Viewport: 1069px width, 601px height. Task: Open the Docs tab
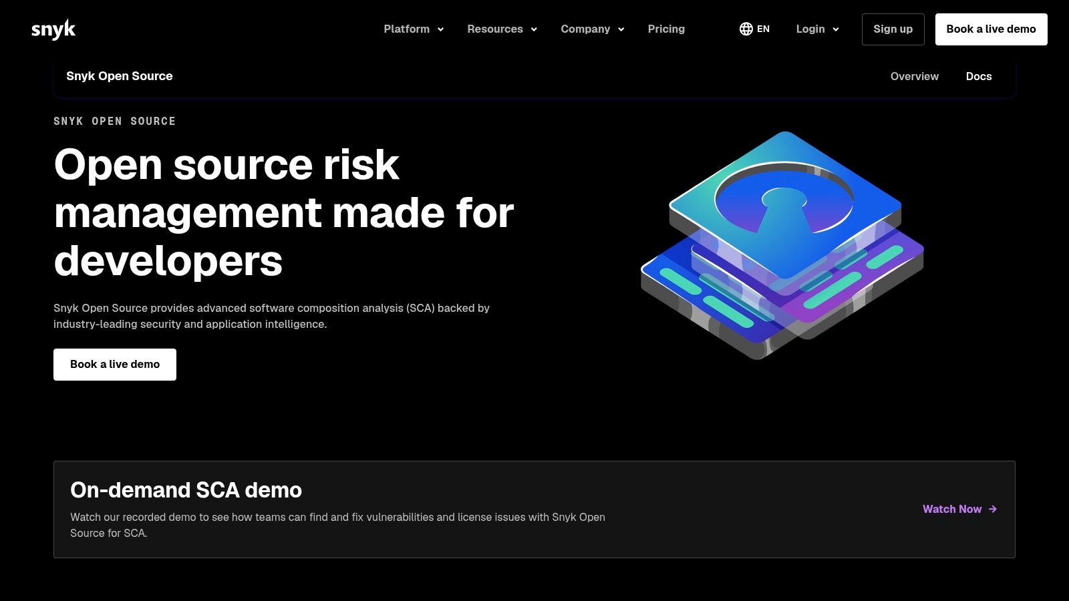979,76
